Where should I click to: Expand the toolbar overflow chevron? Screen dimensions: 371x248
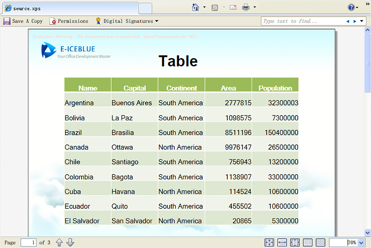click(367, 4)
